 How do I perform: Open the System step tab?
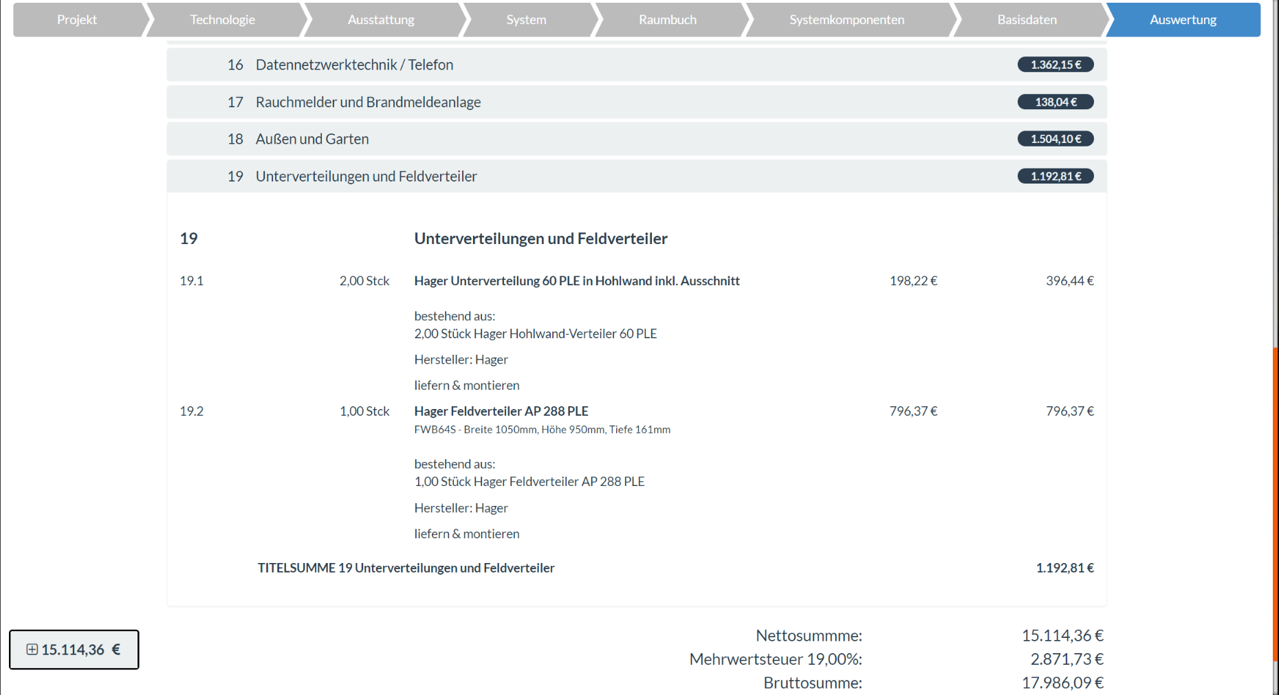(x=526, y=20)
